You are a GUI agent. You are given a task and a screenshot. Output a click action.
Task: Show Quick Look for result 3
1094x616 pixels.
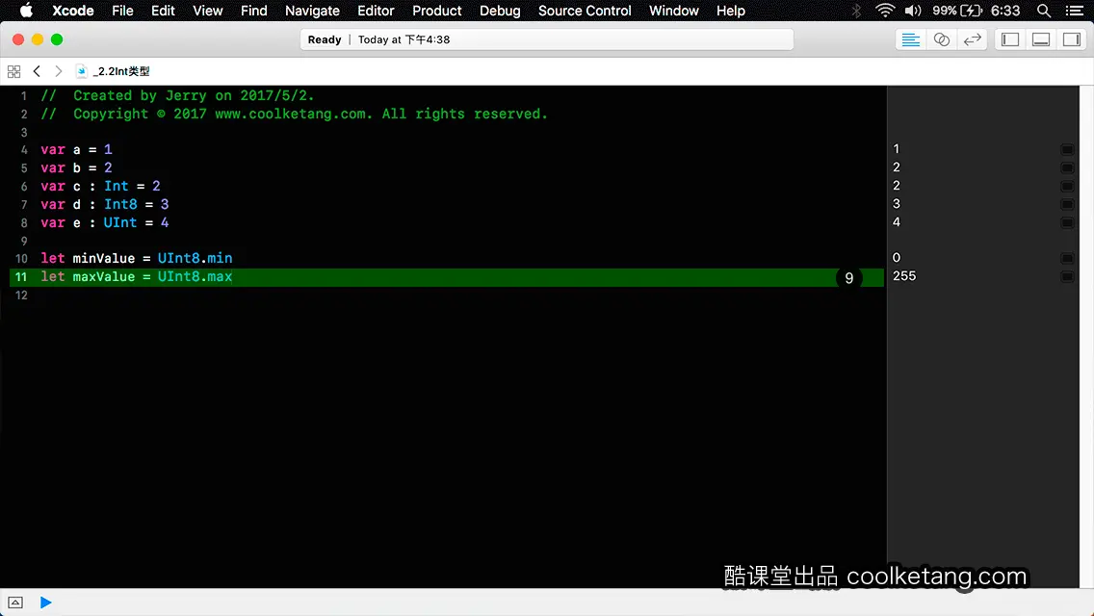coord(1067,204)
